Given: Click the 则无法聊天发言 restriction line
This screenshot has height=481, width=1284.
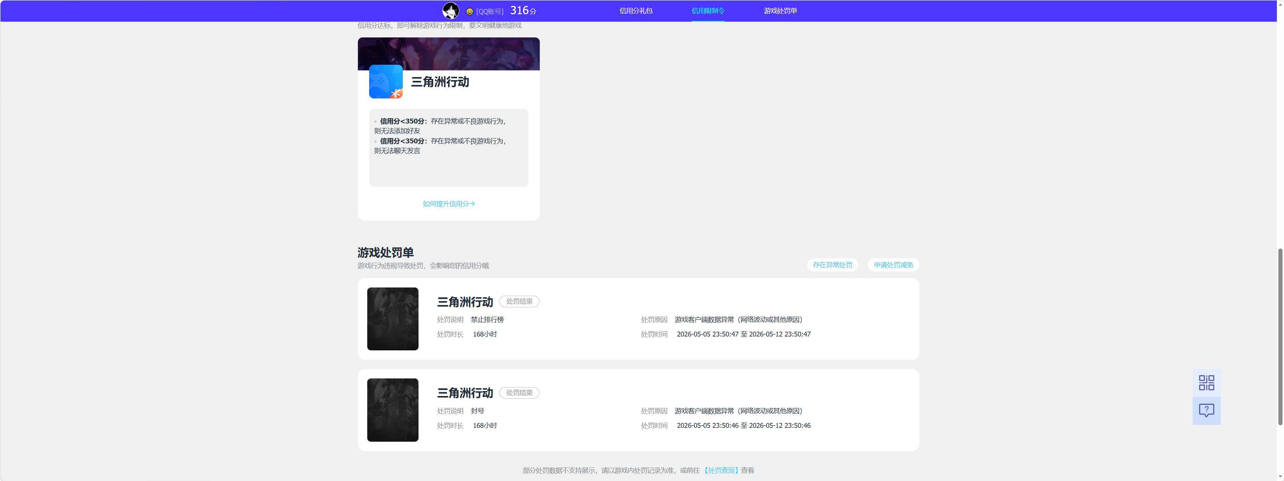Looking at the screenshot, I should click(397, 150).
